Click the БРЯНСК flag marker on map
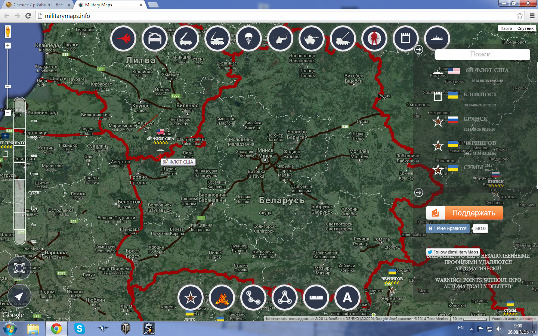Screen dimensions: 538x336 tap(496, 175)
